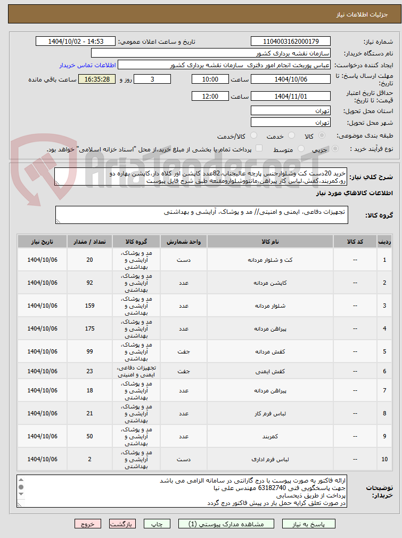Select the خدمت radio button
The image size is (402, 538).
[x=292, y=135]
